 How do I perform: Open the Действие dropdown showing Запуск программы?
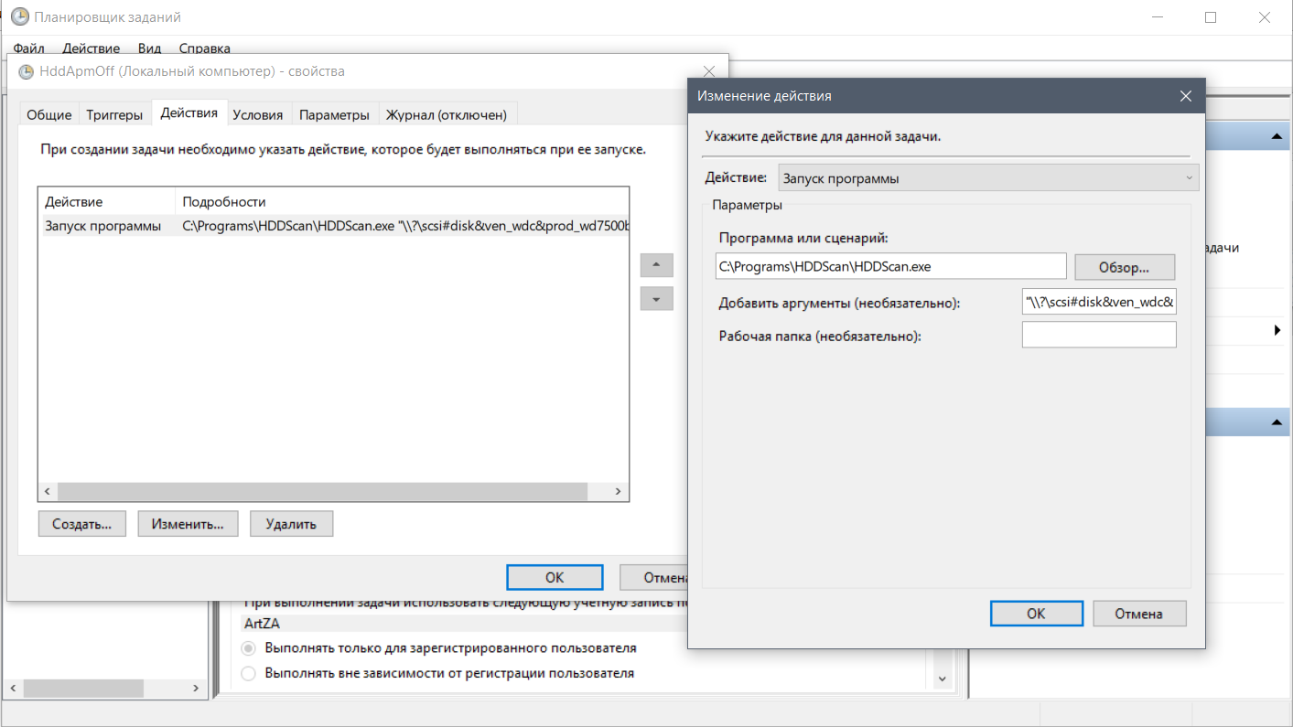point(988,178)
